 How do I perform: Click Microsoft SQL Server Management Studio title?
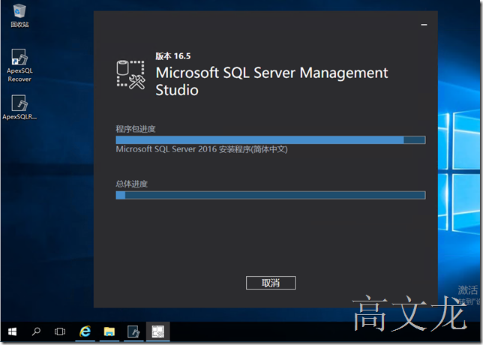(271, 81)
